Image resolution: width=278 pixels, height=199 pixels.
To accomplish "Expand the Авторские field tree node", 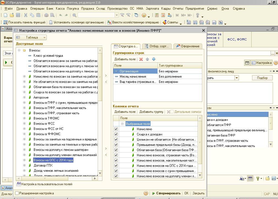I will (24, 97).
